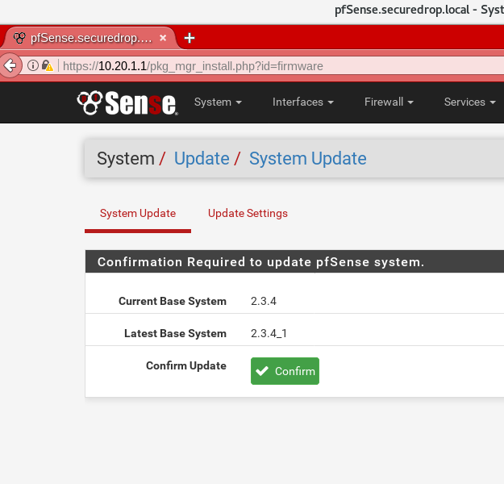The width and height of the screenshot is (504, 484).
Task: Open the site information icon
Action: [32, 65]
